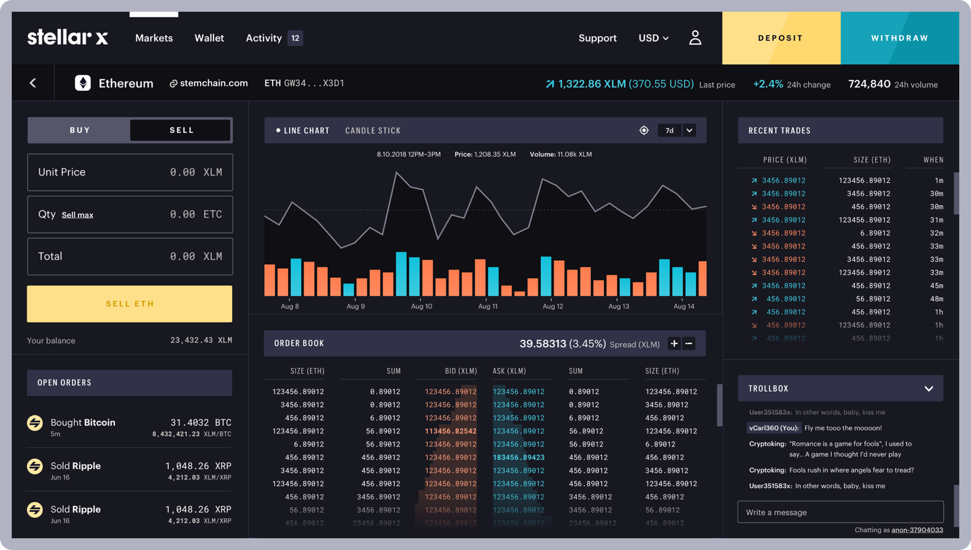Click the stellar x logo
Image resolution: width=971 pixels, height=550 pixels.
coord(68,37)
